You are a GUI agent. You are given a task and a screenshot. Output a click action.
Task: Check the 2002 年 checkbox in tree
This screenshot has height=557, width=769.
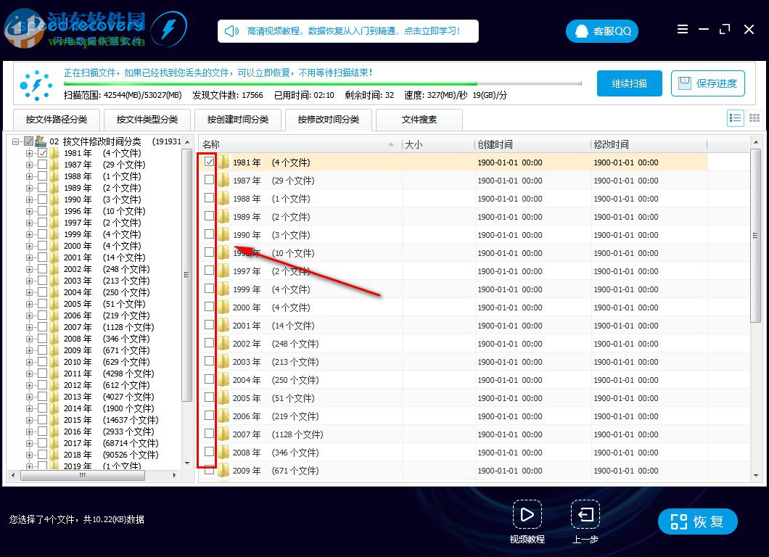(x=43, y=268)
